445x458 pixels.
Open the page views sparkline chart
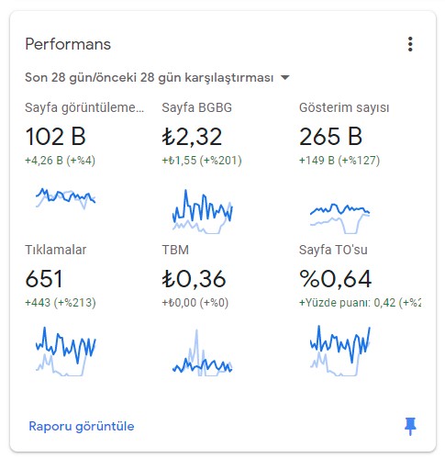pos(65,198)
